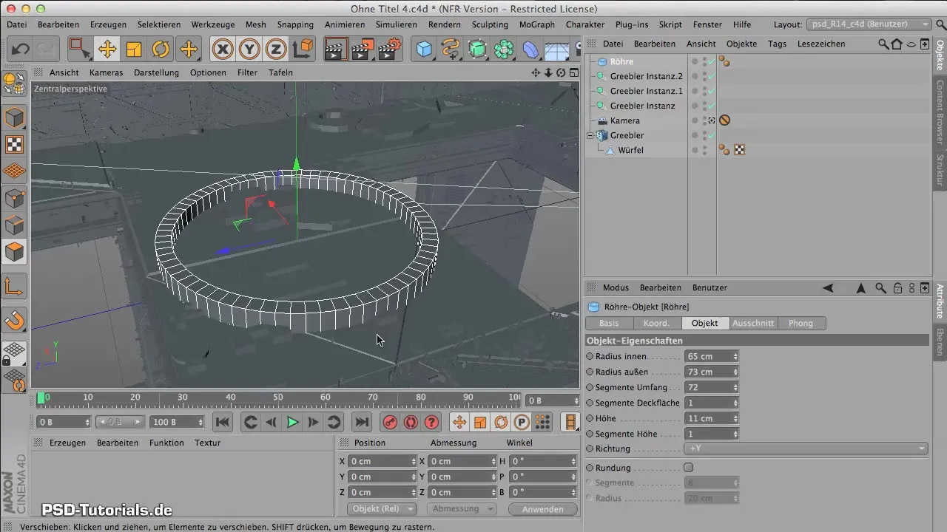This screenshot has height=532, width=947.
Task: Open the Abmessung dropdown
Action: pyautogui.click(x=461, y=509)
